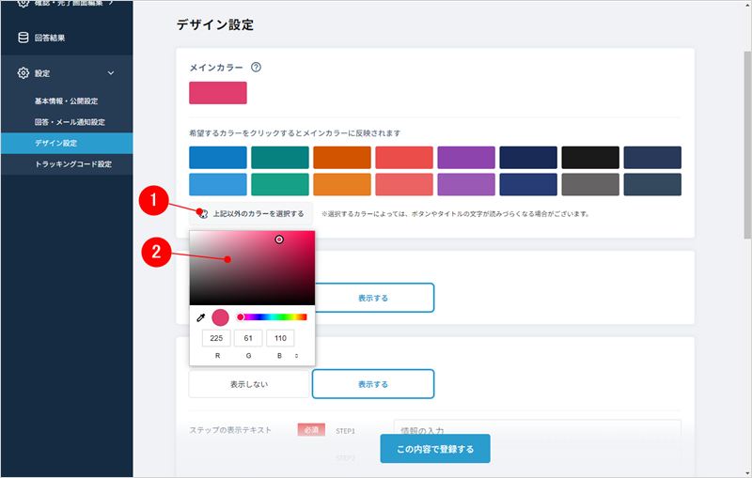Click the help icon beside メインカラー
This screenshot has height=478, width=752.
coord(256,68)
